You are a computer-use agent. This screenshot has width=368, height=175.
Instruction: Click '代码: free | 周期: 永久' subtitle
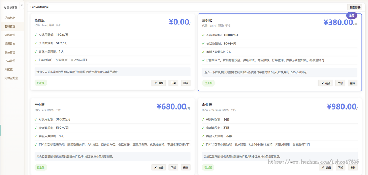pyautogui.click(x=48, y=25)
